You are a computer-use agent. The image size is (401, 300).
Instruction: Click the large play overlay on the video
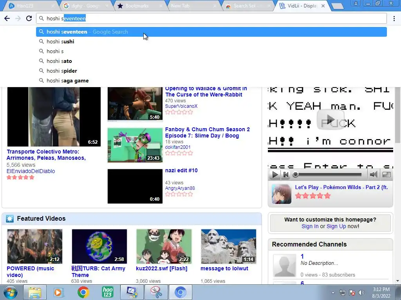coord(331,120)
